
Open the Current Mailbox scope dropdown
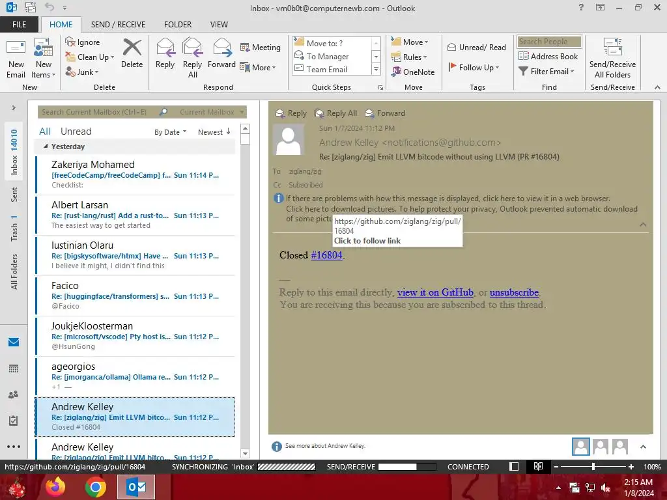pyautogui.click(x=211, y=112)
